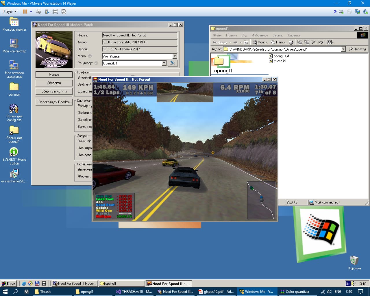Image resolution: width=370 pixels, height=296 pixels.
Task: Select Ярлык для opengl1 desktop shortcut
Action: 14,134
